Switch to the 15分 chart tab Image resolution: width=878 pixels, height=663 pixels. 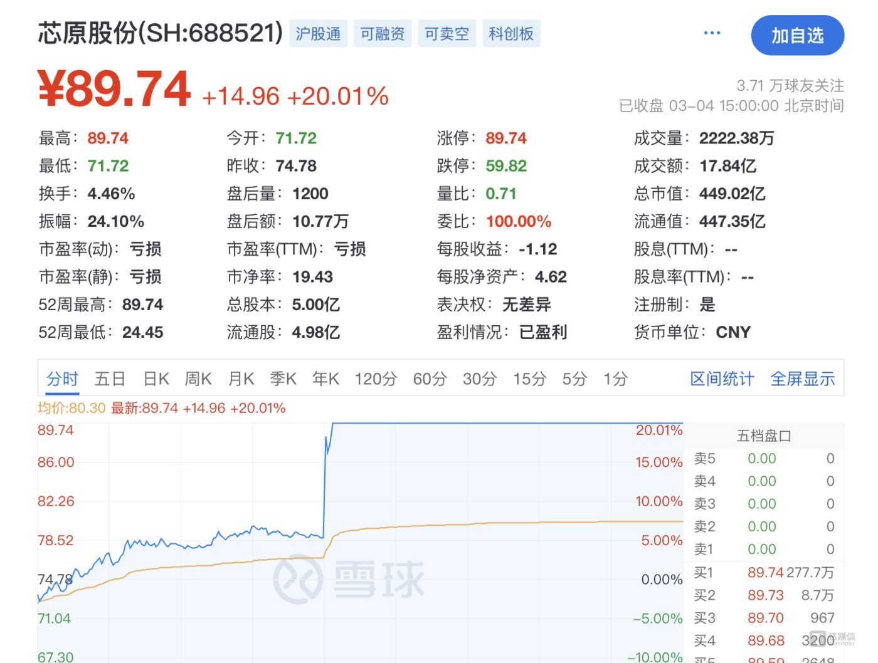[529, 379]
